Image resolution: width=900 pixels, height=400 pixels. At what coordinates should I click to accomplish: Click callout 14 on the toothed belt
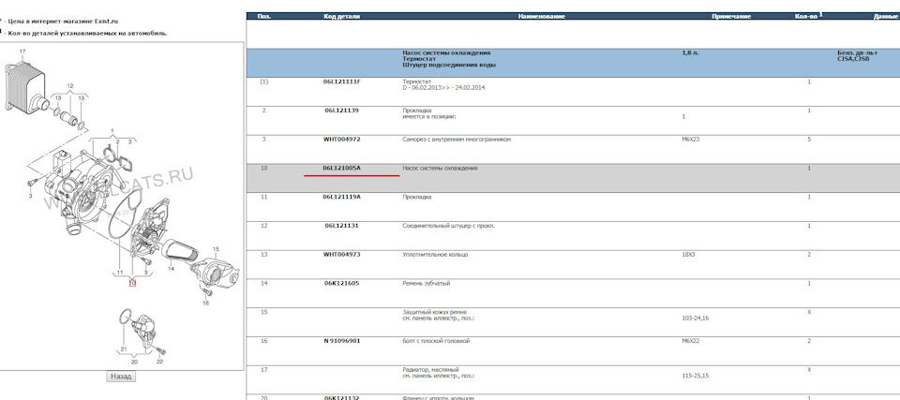point(171,268)
